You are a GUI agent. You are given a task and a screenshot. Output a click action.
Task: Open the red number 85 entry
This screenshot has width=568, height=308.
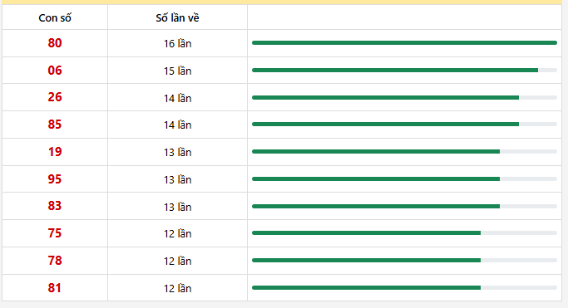click(x=55, y=125)
